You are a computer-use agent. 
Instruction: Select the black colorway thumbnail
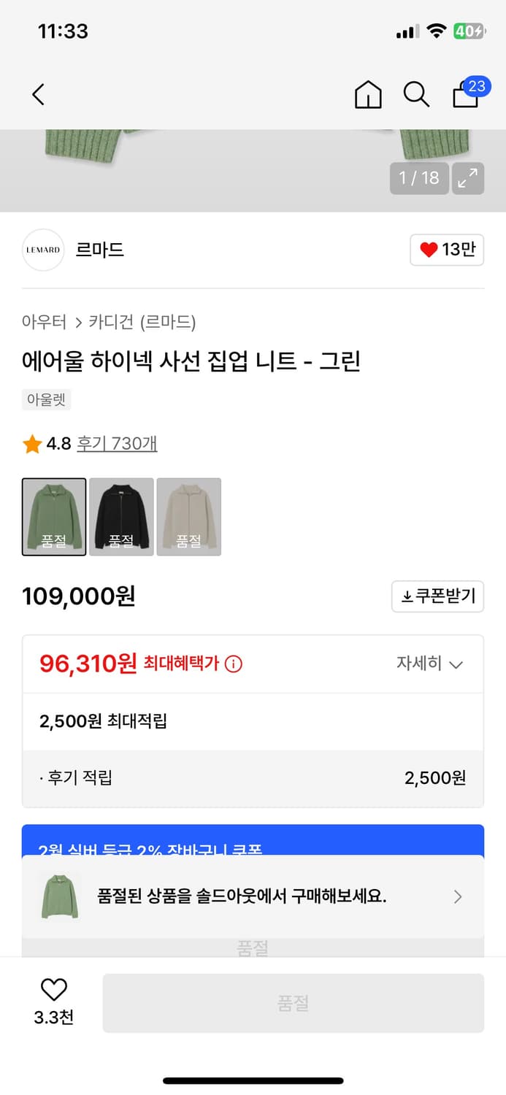click(x=121, y=516)
